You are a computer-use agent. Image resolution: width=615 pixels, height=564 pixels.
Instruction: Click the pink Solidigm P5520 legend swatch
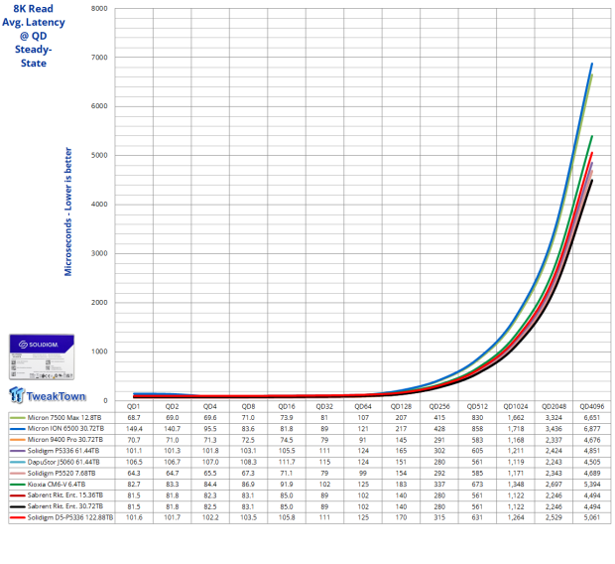(x=18, y=474)
